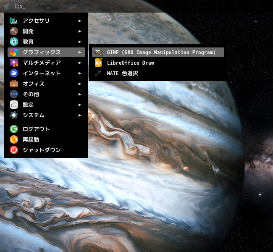Choose 再起動 to reboot
Viewport: 273px width, 252px height.
pyautogui.click(x=46, y=139)
